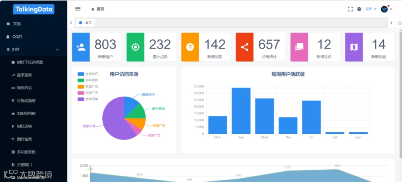Screen dimensions: 402x182
Task: Click the 多功能表格 grid icon
Action: pos(13,152)
